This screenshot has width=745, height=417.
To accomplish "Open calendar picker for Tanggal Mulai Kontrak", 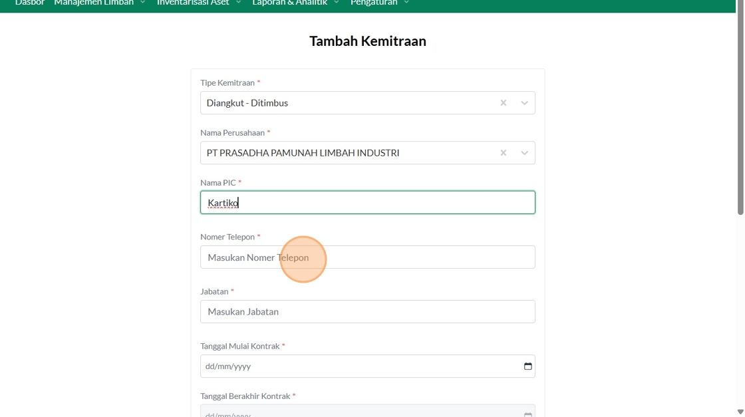I will (x=527, y=366).
